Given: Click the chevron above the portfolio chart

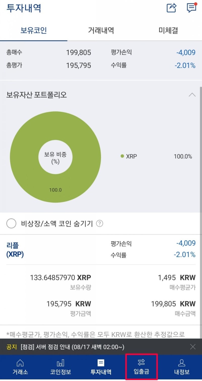Looking at the screenshot, I should pos(192,95).
